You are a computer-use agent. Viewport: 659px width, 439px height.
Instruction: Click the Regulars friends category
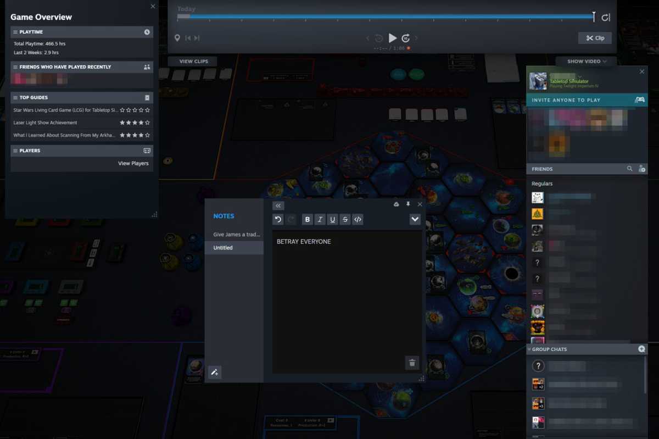tap(542, 184)
